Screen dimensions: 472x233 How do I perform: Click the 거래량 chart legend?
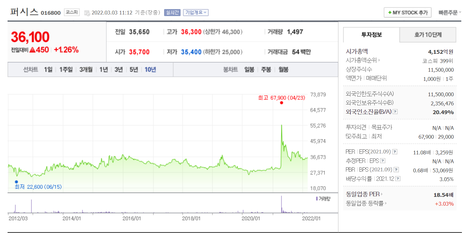(x=323, y=199)
